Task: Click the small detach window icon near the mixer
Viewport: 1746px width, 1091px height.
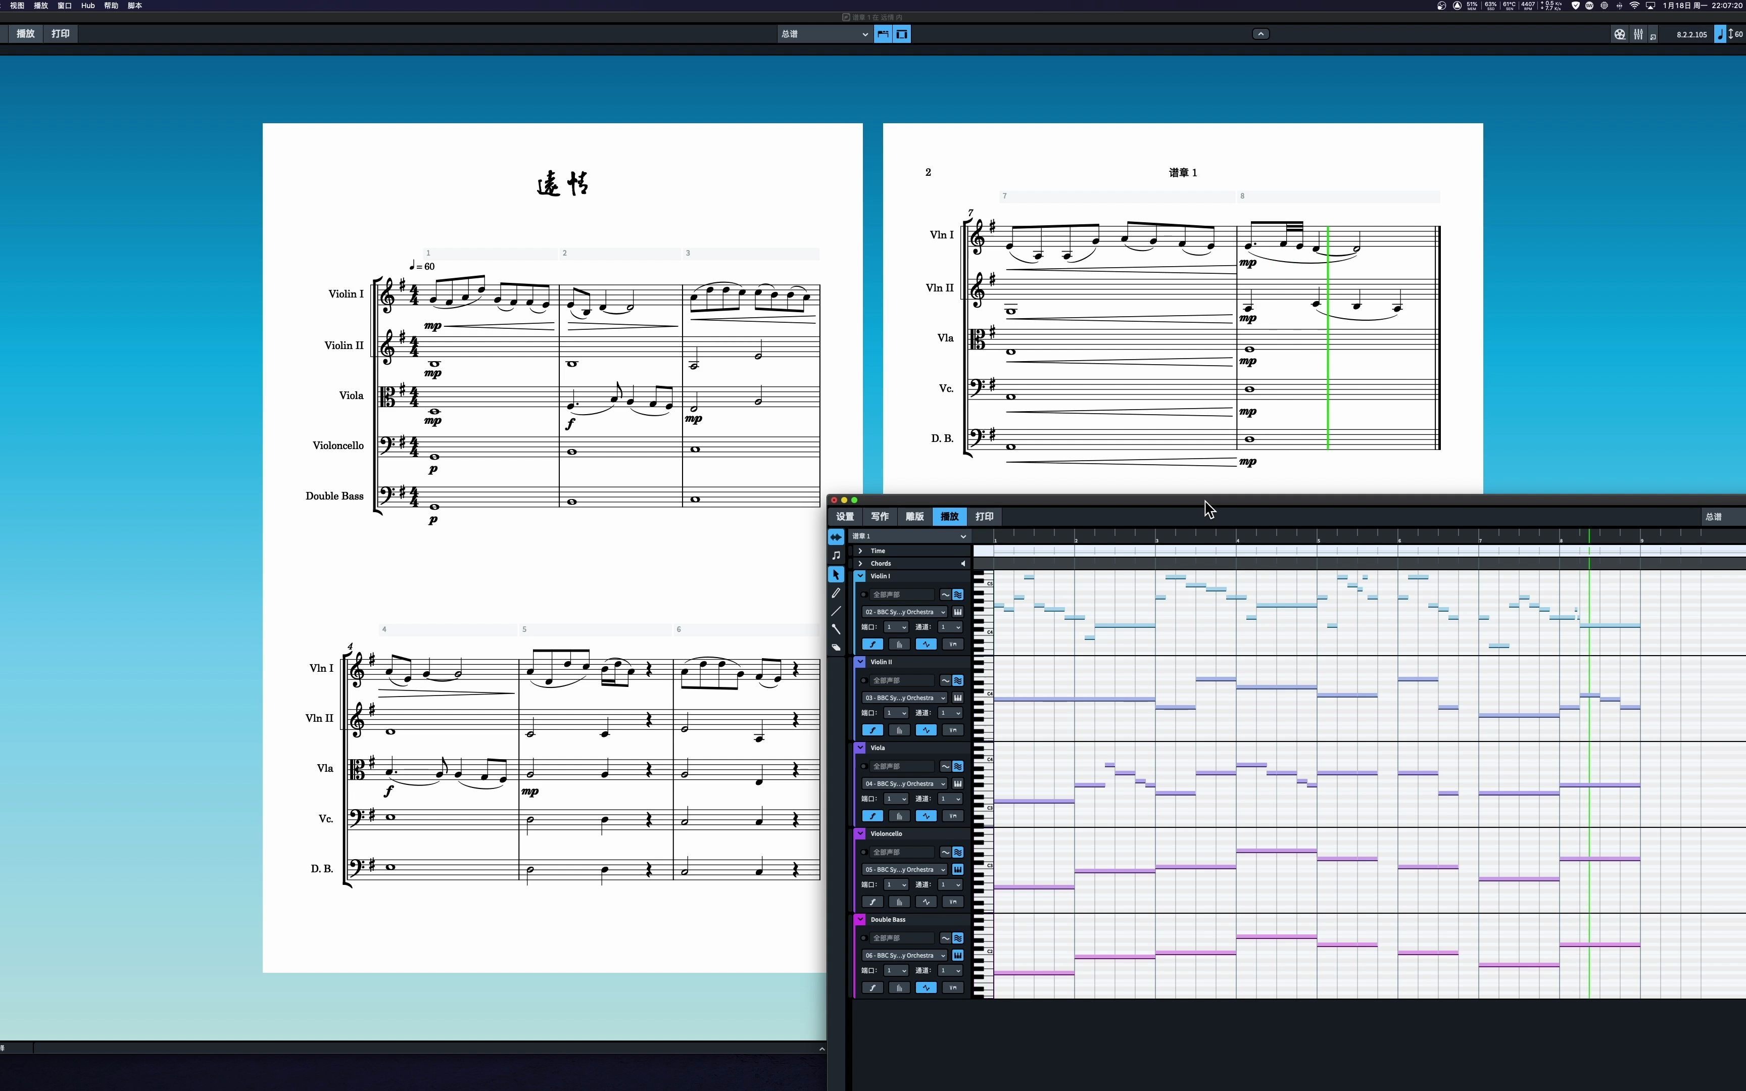Action: click(1653, 35)
